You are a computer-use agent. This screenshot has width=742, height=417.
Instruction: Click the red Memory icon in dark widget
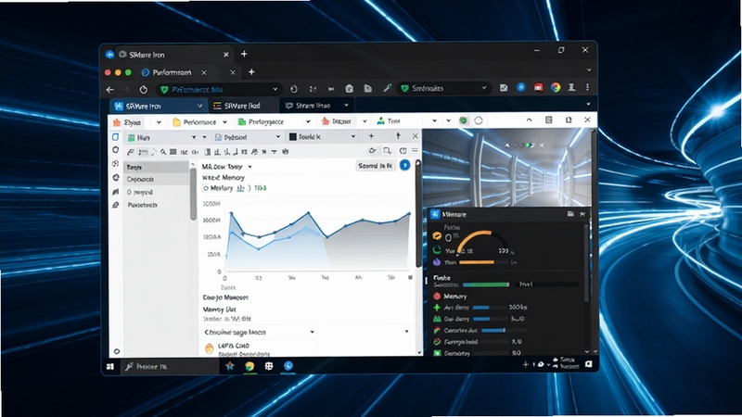point(437,296)
